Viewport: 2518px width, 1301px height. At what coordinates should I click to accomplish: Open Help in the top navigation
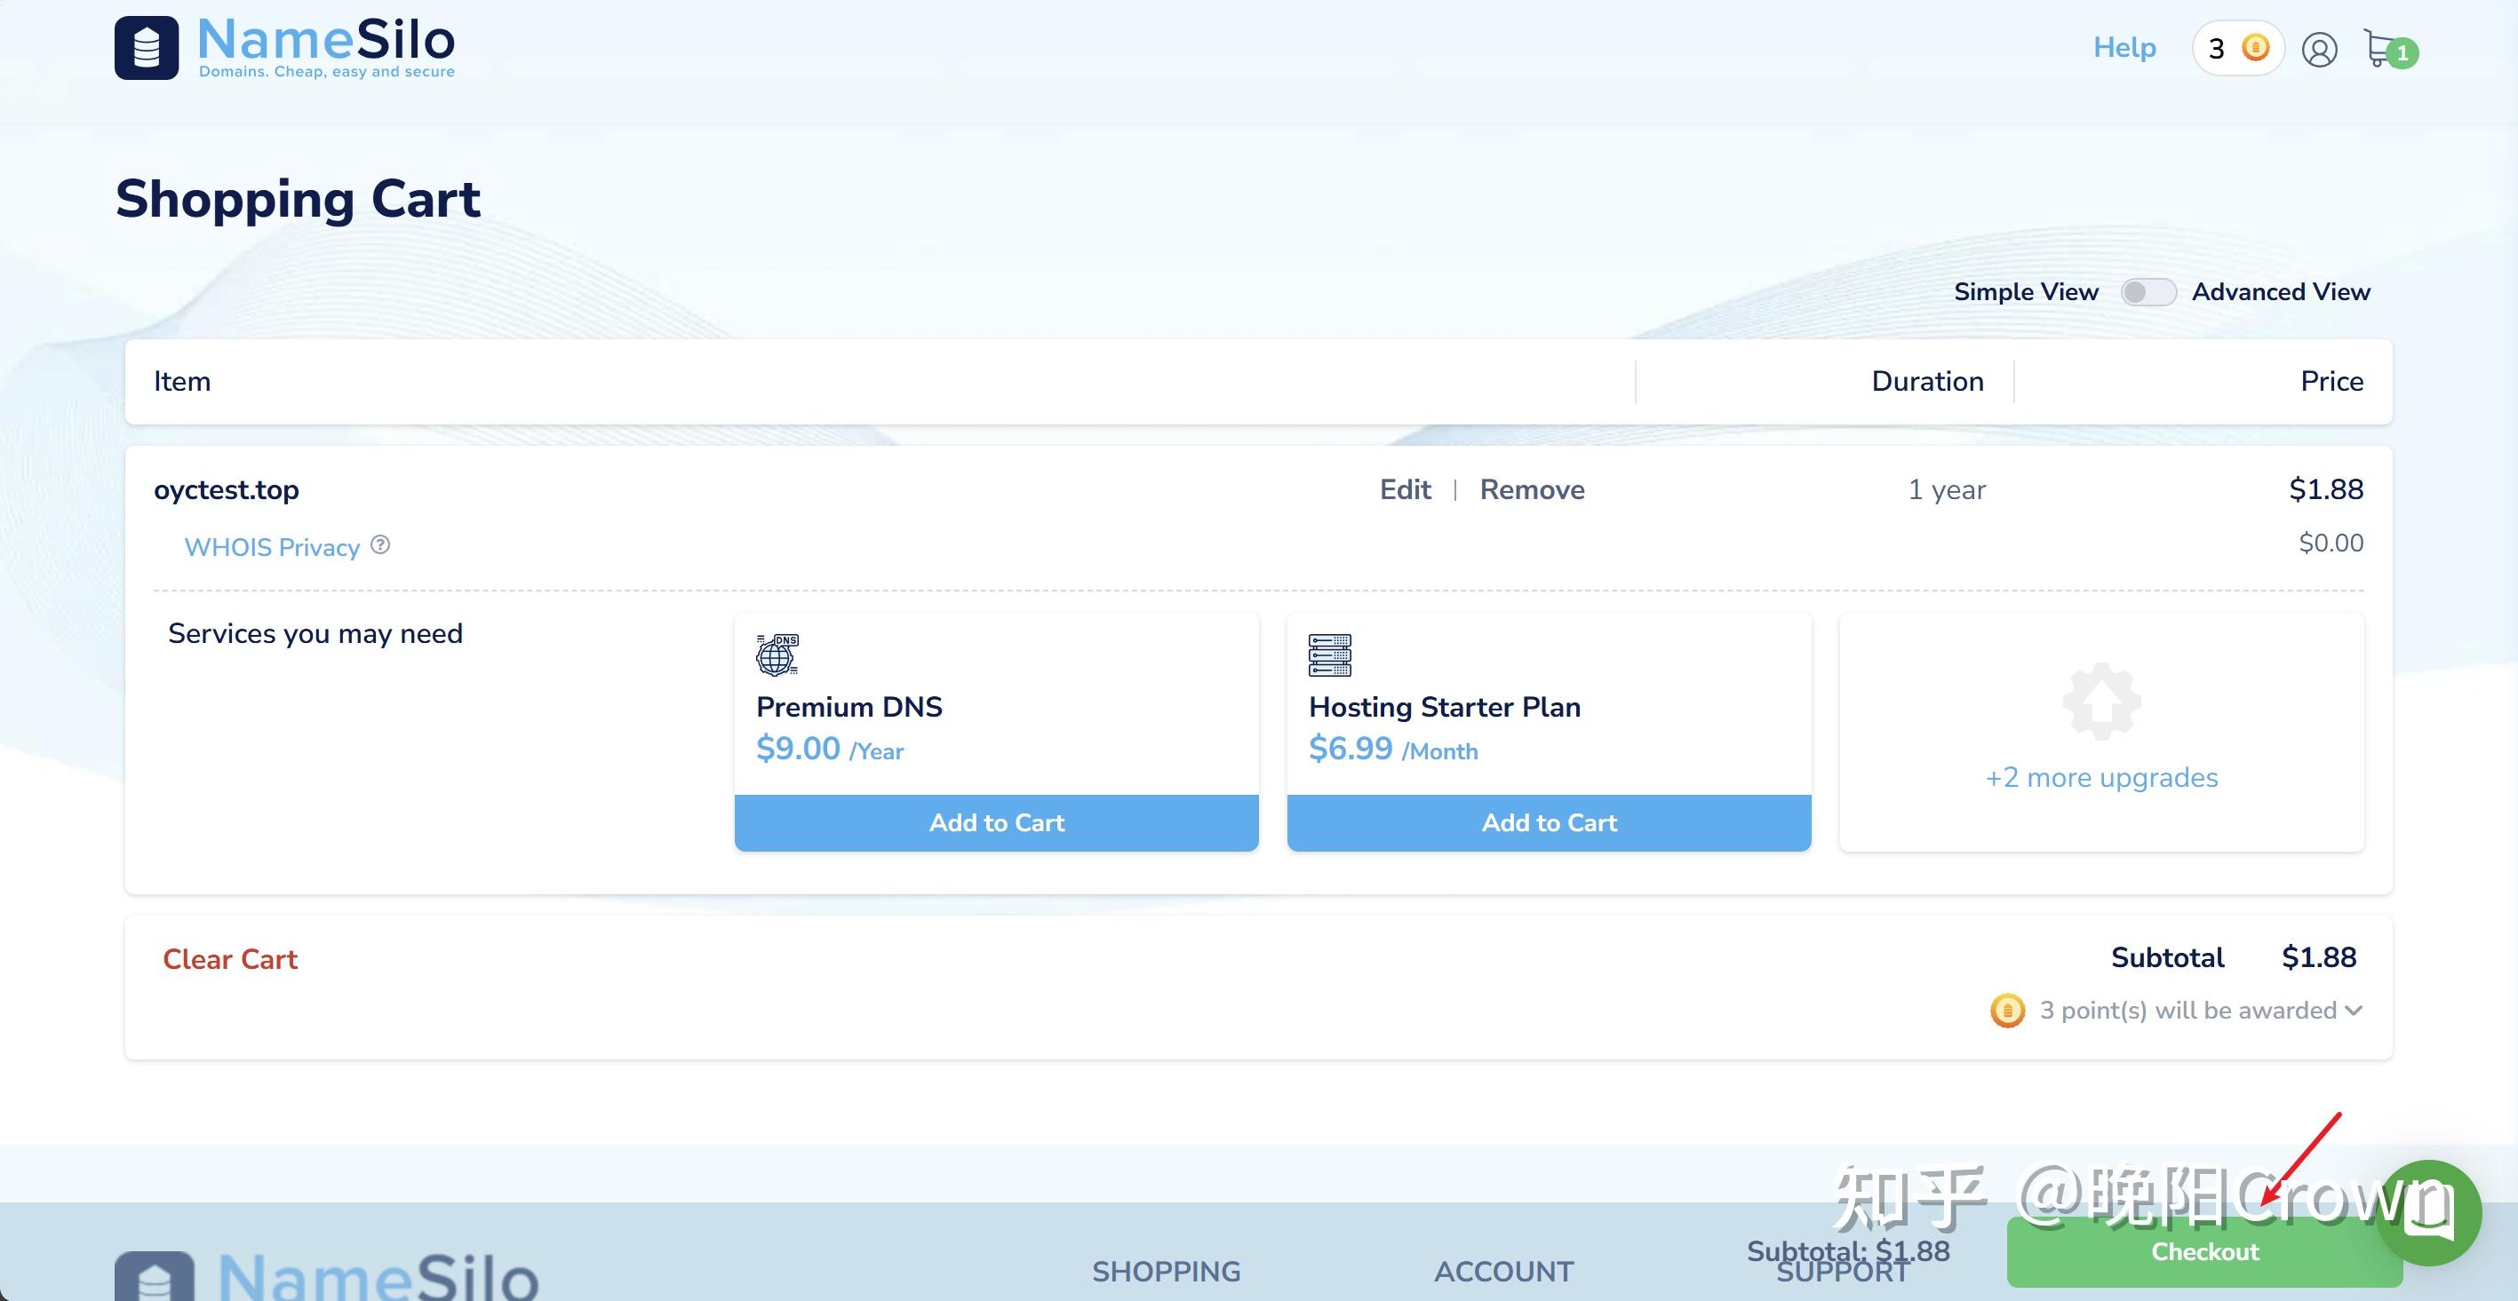tap(2124, 47)
